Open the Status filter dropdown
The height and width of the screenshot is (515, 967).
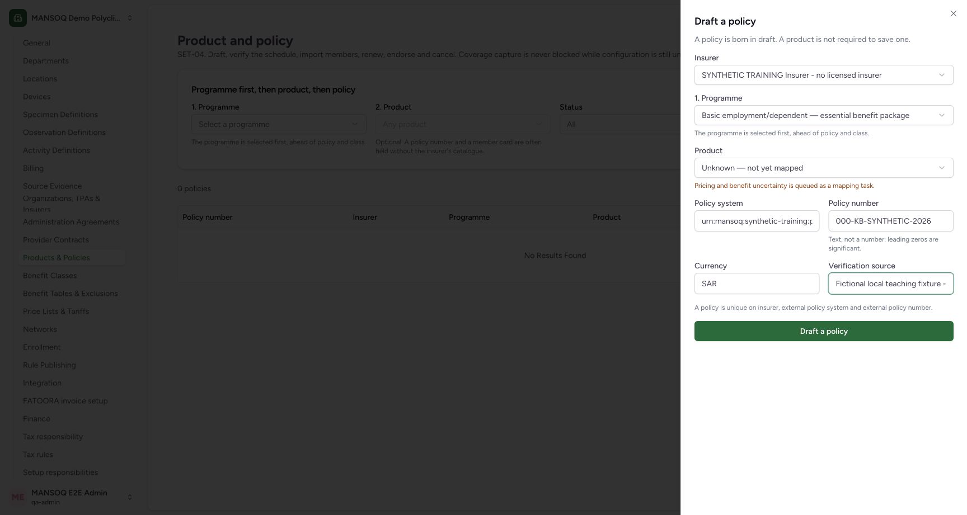pyautogui.click(x=620, y=124)
